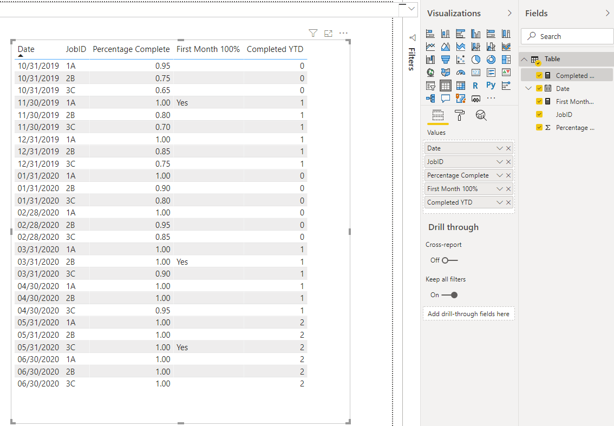Choose the globe map visual
The image size is (614, 426).
coord(430,73)
